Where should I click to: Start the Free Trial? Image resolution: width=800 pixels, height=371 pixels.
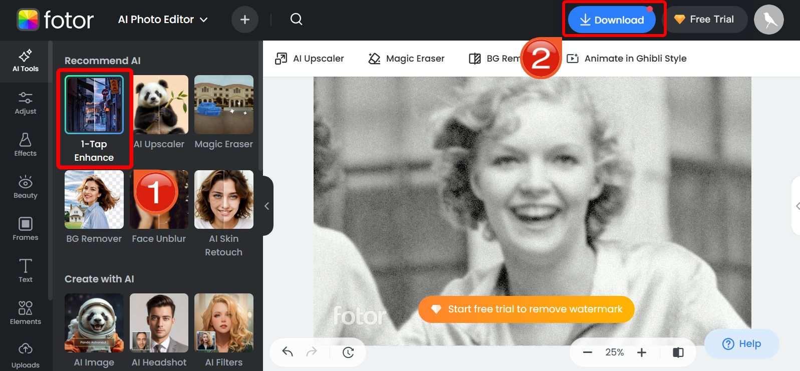tap(706, 20)
